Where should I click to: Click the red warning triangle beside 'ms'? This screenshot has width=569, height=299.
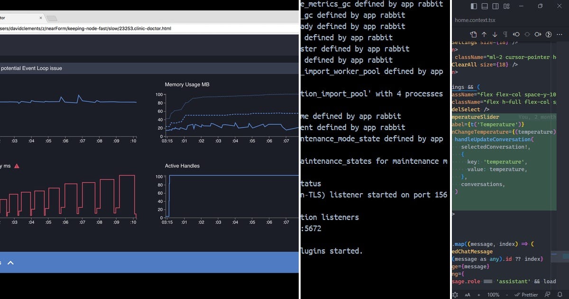[17, 166]
